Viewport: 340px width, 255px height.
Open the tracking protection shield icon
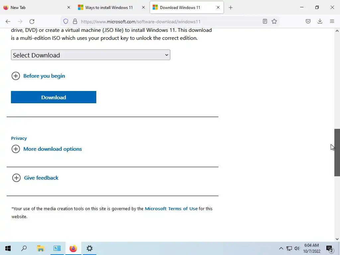click(66, 21)
